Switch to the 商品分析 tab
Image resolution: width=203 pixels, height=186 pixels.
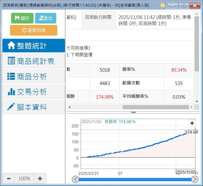coord(34,77)
